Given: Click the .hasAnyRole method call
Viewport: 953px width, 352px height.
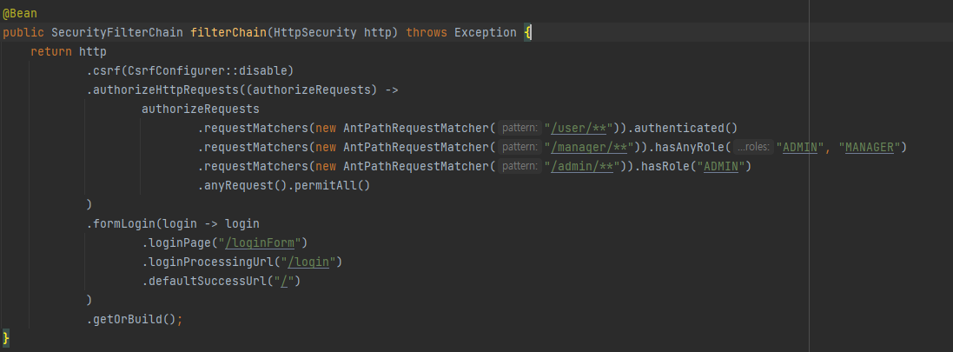Looking at the screenshot, I should coord(689,147).
